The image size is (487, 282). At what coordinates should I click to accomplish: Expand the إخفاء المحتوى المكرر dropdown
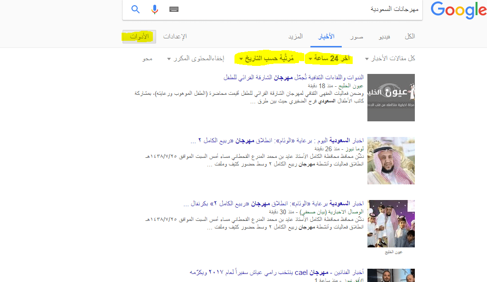click(196, 58)
